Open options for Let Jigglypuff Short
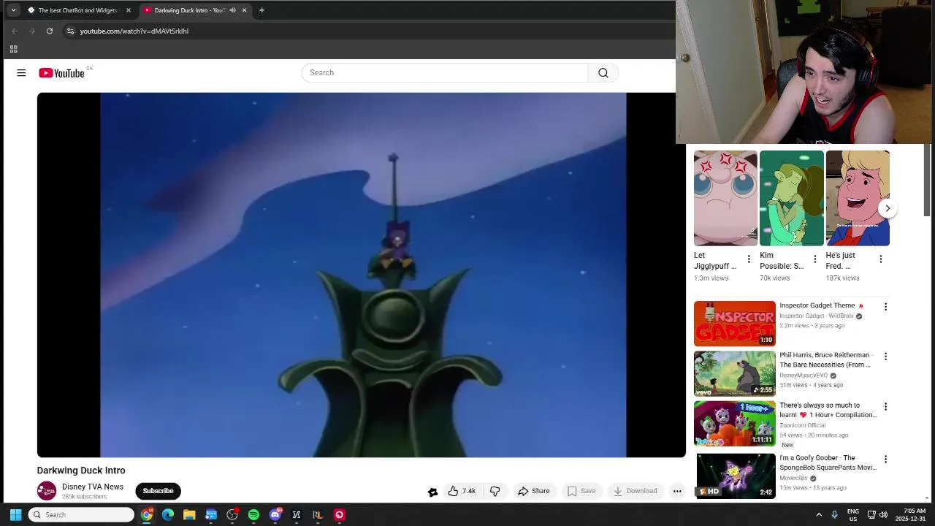Screen dimensions: 935x526 tap(749, 259)
